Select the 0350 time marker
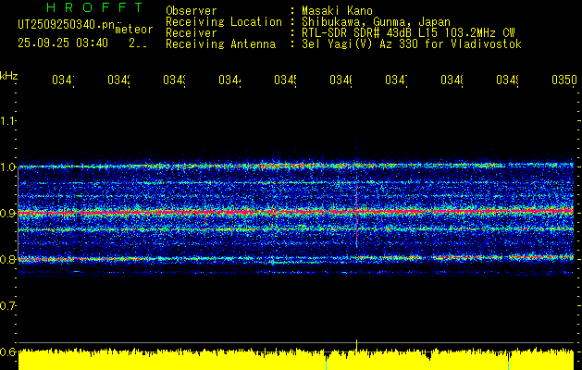 pos(563,80)
